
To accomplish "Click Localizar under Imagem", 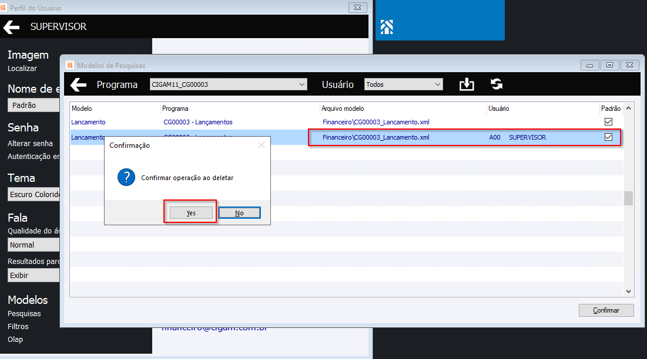I will pyautogui.click(x=22, y=69).
